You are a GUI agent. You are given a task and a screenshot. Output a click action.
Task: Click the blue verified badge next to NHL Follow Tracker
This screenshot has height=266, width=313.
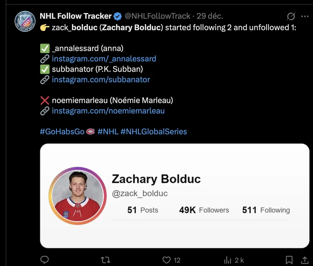[x=117, y=16]
